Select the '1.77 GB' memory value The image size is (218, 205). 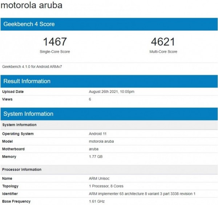point(96,156)
